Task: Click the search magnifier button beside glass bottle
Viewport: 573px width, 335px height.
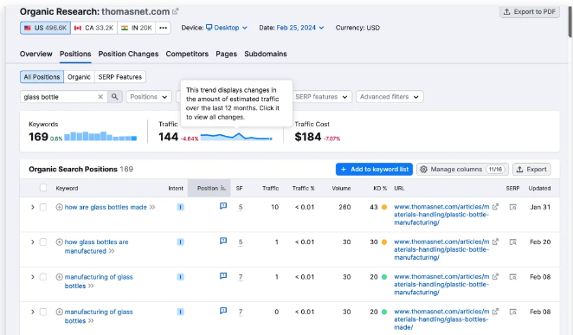Action: coord(115,97)
